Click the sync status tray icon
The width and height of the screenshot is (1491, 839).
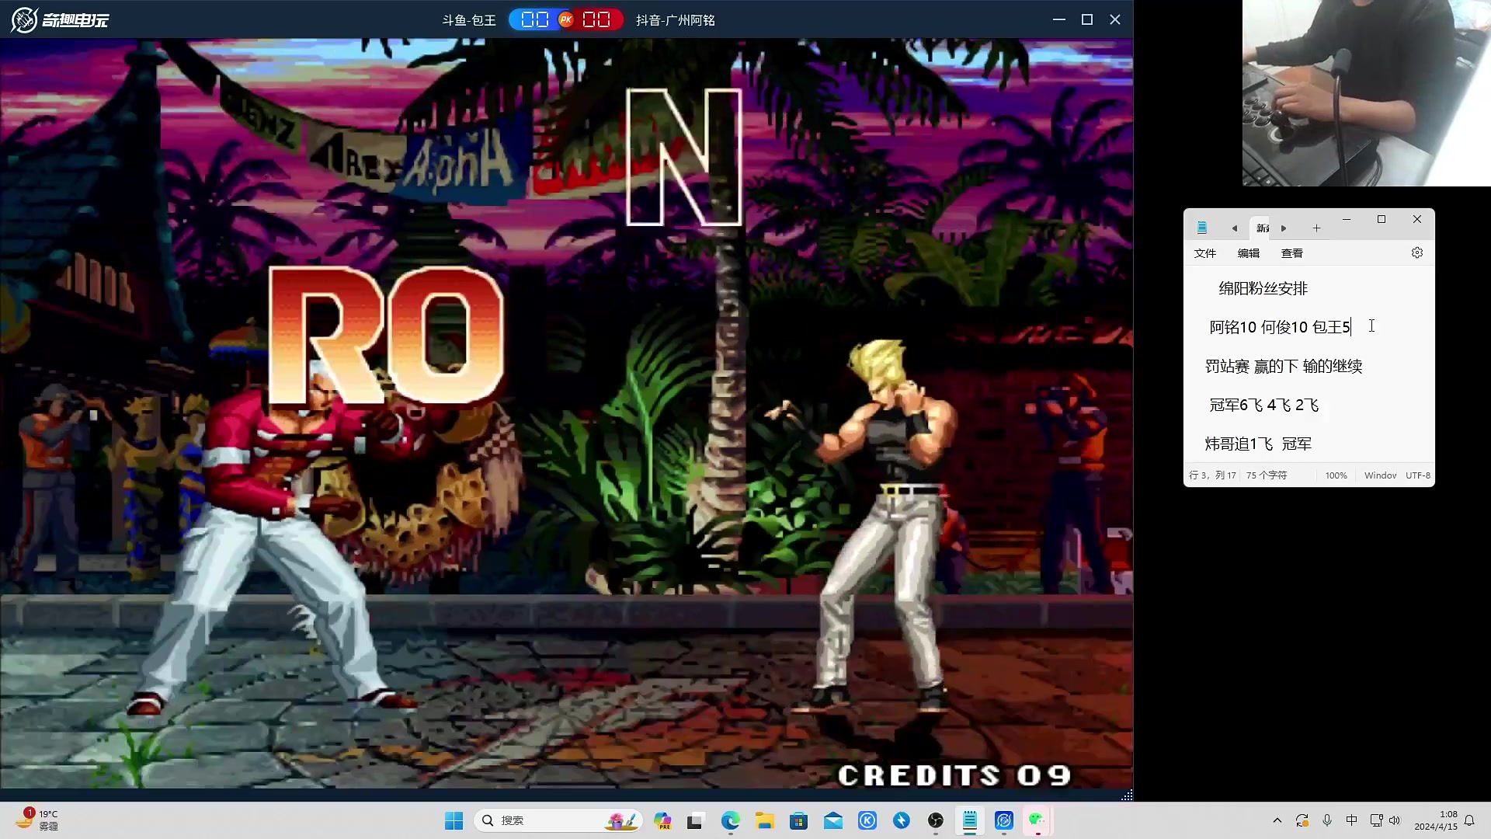[x=1302, y=820]
